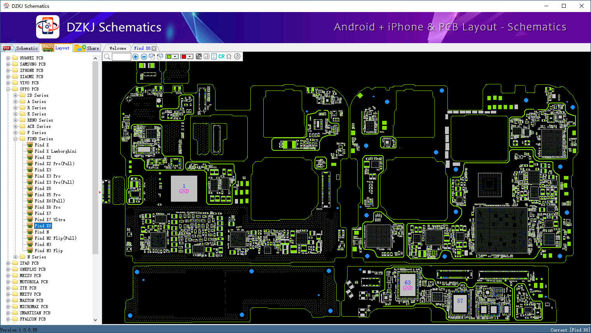Select the '1 GND' pad on the board
The width and height of the screenshot is (591, 333).
(x=184, y=188)
